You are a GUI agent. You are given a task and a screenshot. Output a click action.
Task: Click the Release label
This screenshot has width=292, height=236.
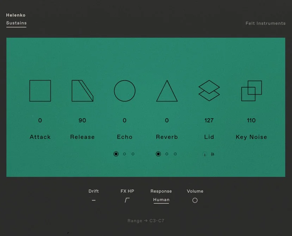pyautogui.click(x=82, y=137)
